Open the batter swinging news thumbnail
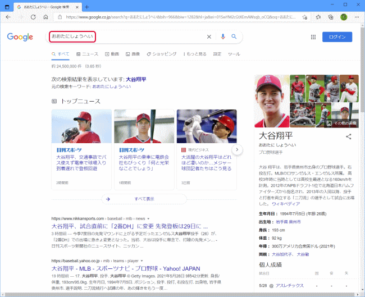The width and height of the screenshot is (365, 297). click(x=207, y=126)
